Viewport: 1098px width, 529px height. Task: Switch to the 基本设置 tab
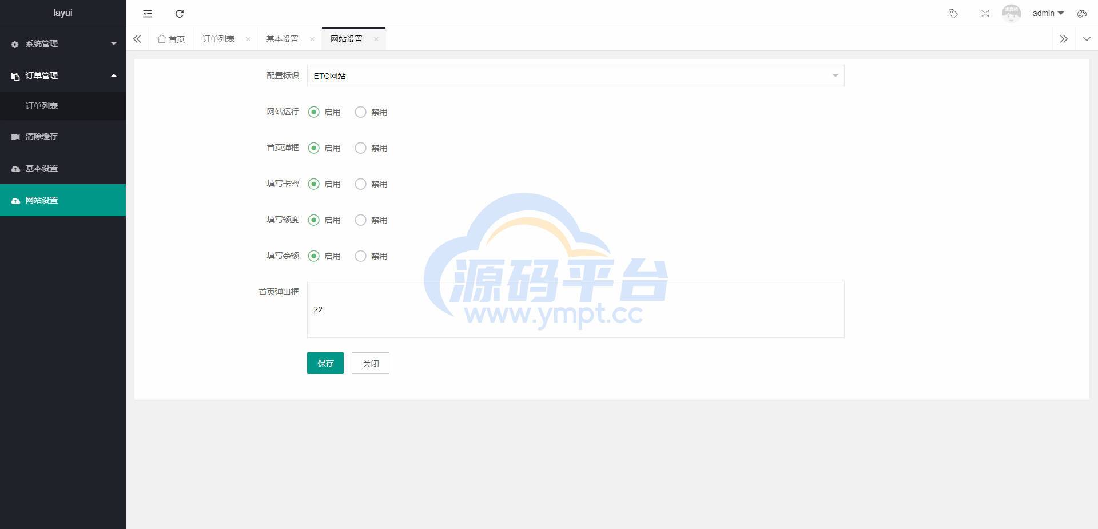pos(283,39)
